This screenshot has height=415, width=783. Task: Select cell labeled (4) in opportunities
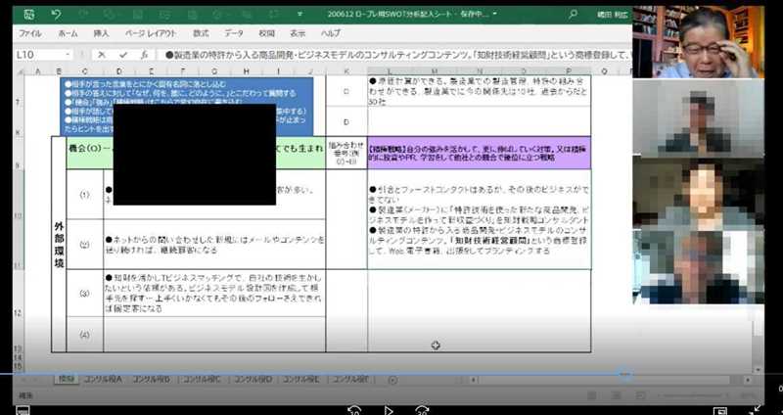[85, 335]
